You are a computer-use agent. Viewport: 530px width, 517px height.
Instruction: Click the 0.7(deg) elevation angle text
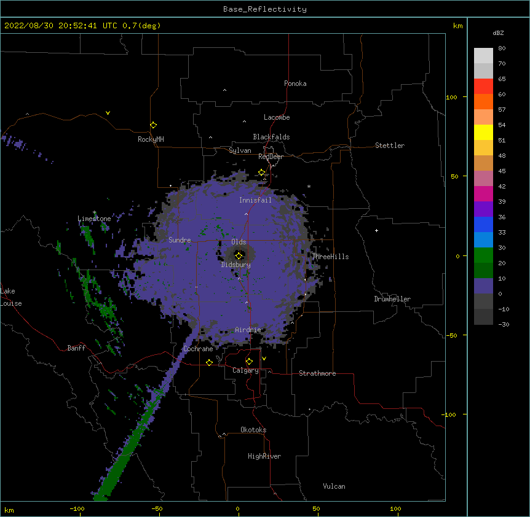click(141, 26)
